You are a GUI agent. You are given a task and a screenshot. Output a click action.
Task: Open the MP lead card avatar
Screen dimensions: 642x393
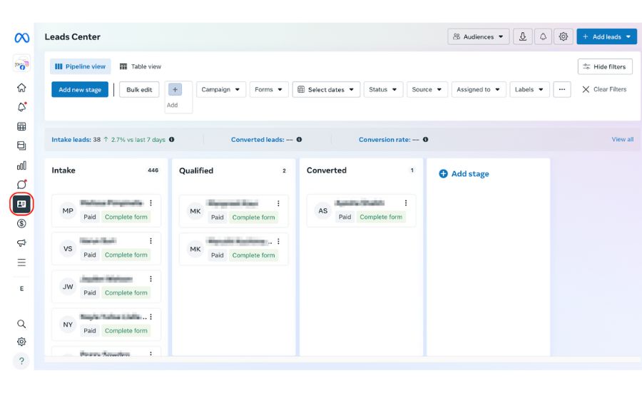68,210
